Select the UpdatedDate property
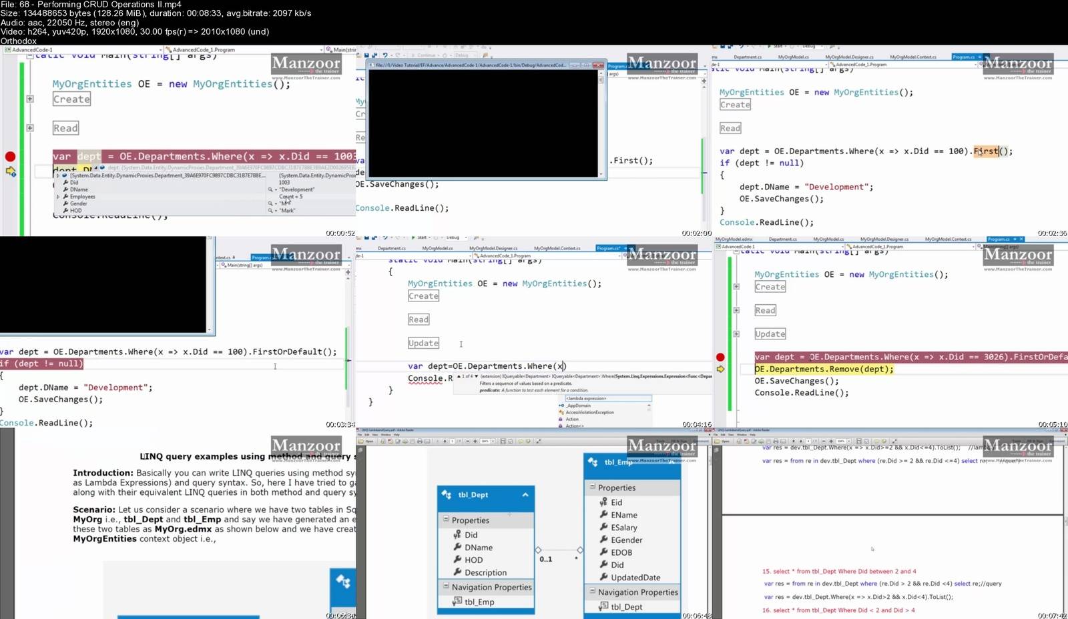The width and height of the screenshot is (1068, 619). tap(635, 578)
